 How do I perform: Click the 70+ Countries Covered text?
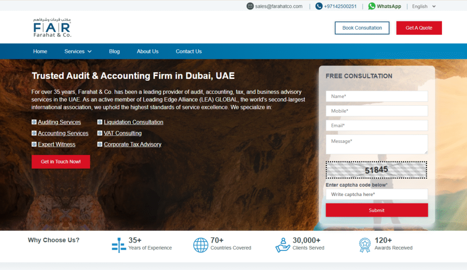tap(231, 244)
